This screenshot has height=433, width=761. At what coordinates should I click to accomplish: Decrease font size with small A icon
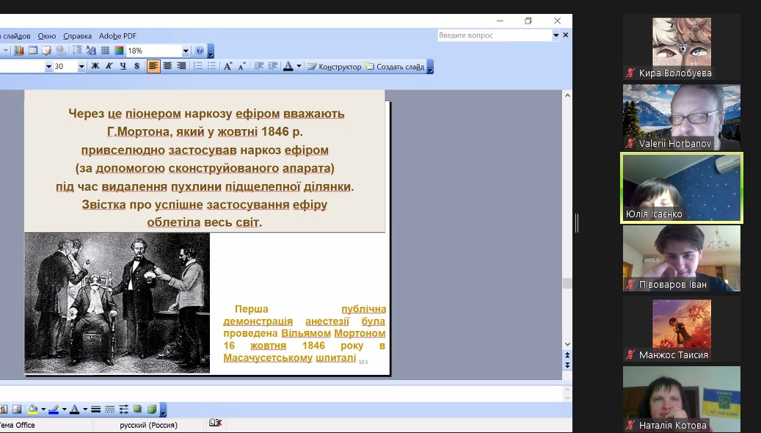click(x=241, y=66)
